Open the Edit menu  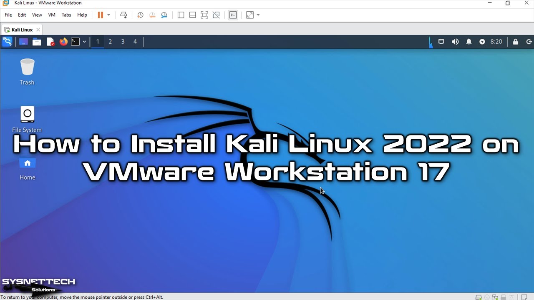(x=22, y=15)
